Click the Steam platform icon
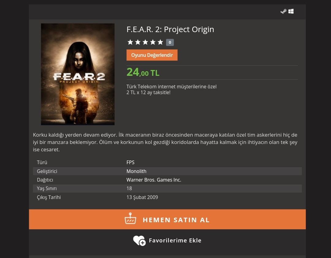The width and height of the screenshot is (331, 258). pyautogui.click(x=283, y=11)
